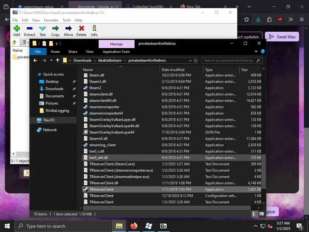Image resolution: width=309 pixels, height=232 pixels.
Task: Bookmark page with the star icon
Action: pos(247,19)
